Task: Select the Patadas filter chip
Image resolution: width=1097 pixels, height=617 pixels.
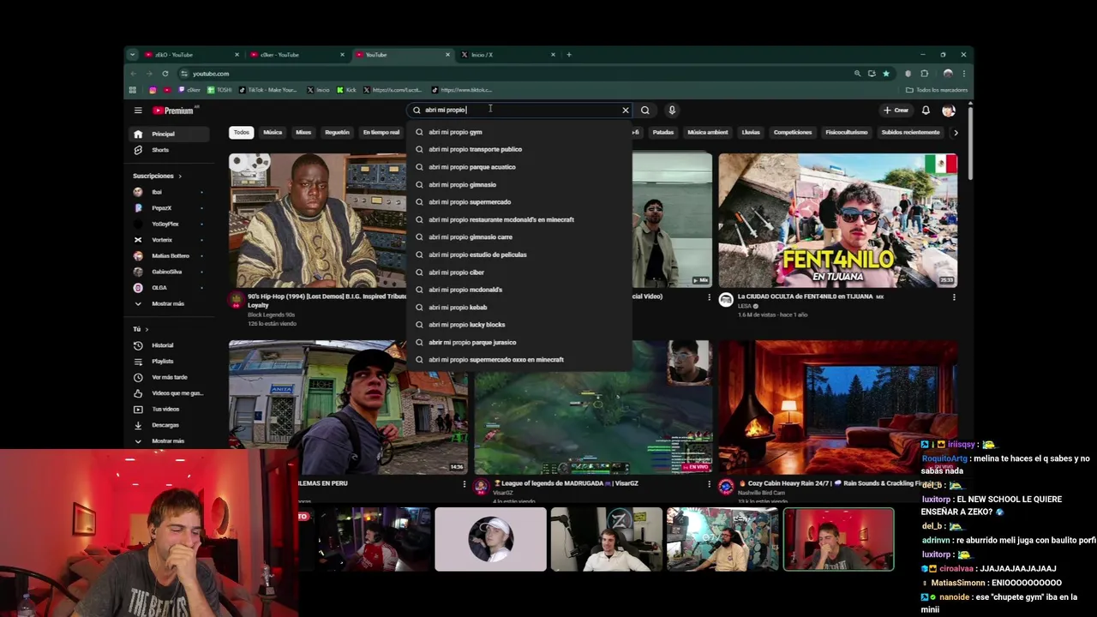Action: coord(663,132)
